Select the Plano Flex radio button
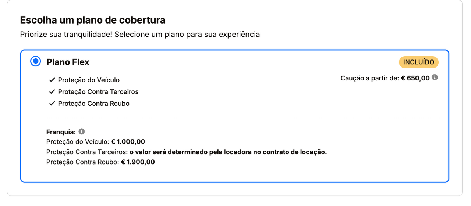 [36, 62]
